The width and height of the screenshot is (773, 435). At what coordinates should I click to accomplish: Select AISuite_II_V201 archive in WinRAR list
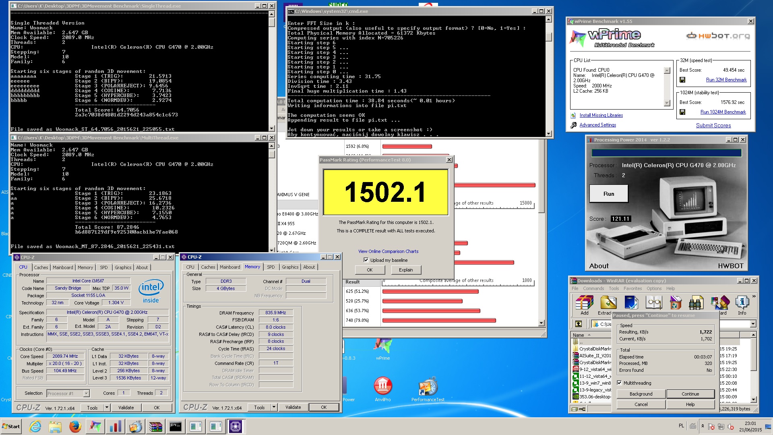(592, 356)
